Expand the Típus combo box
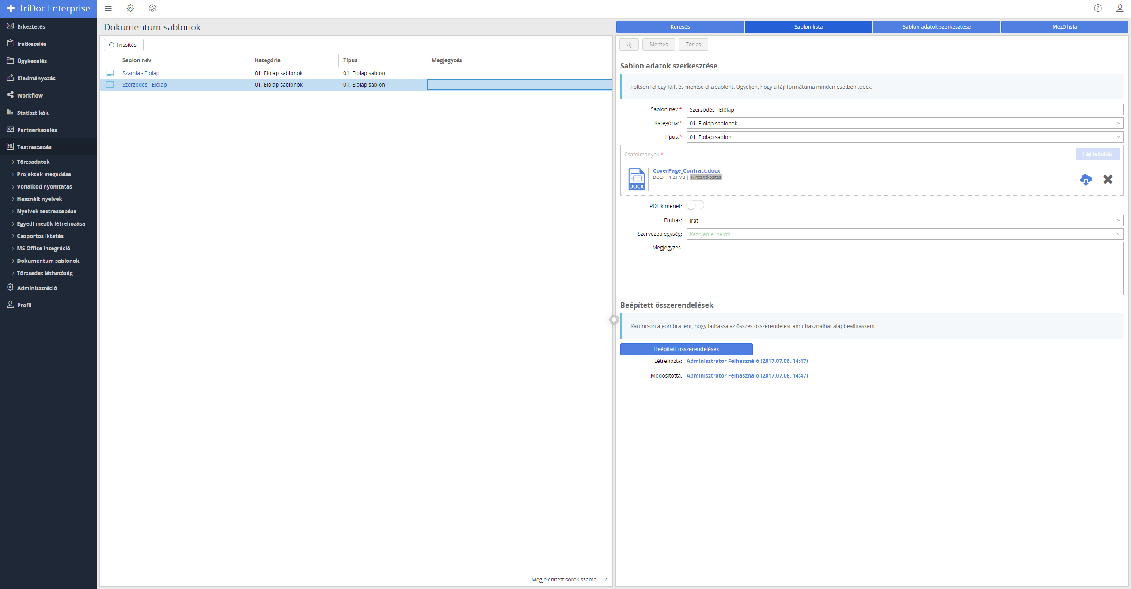Image resolution: width=1131 pixels, height=589 pixels. pos(904,137)
